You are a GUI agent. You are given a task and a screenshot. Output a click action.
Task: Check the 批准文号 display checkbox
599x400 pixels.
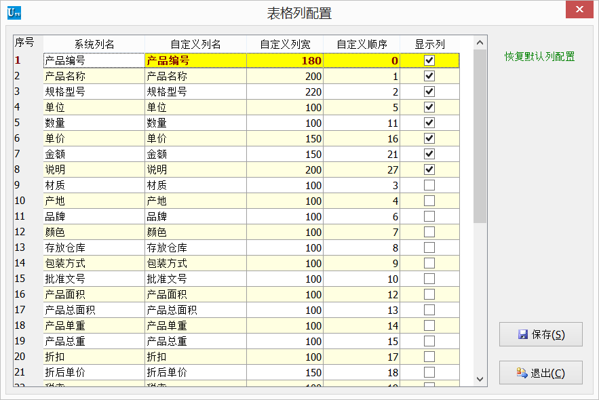coord(430,278)
